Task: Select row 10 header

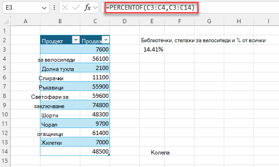Action: click(5, 114)
